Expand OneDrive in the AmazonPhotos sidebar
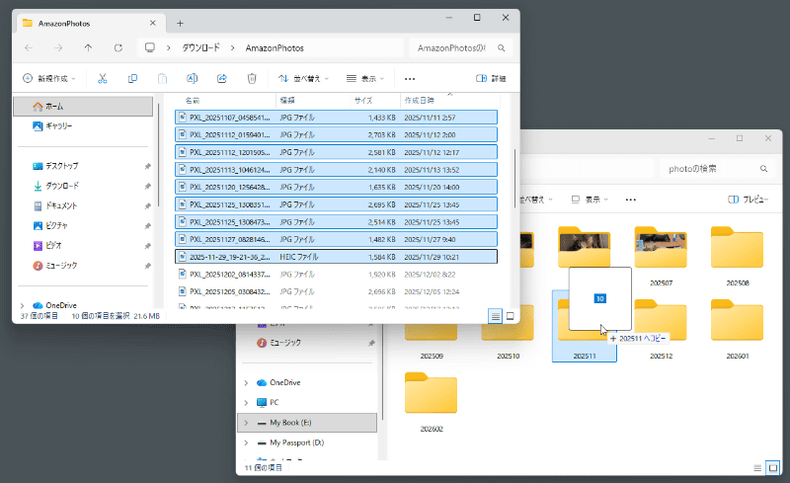Screen dimensions: 790x483 (22, 305)
